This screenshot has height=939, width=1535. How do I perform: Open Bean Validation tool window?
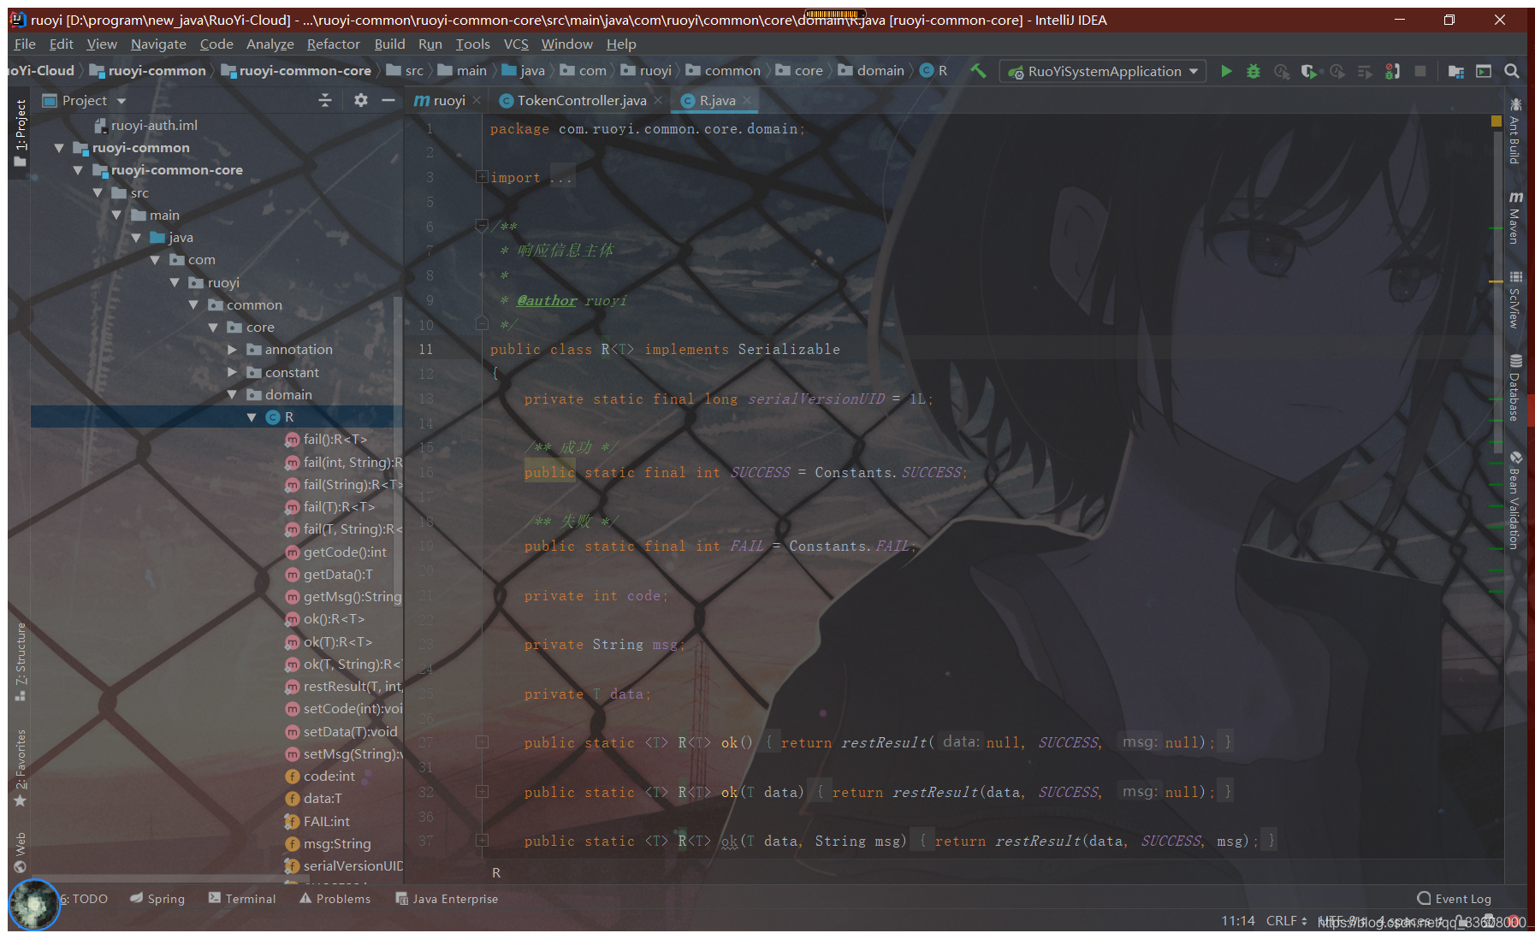pos(1514,500)
